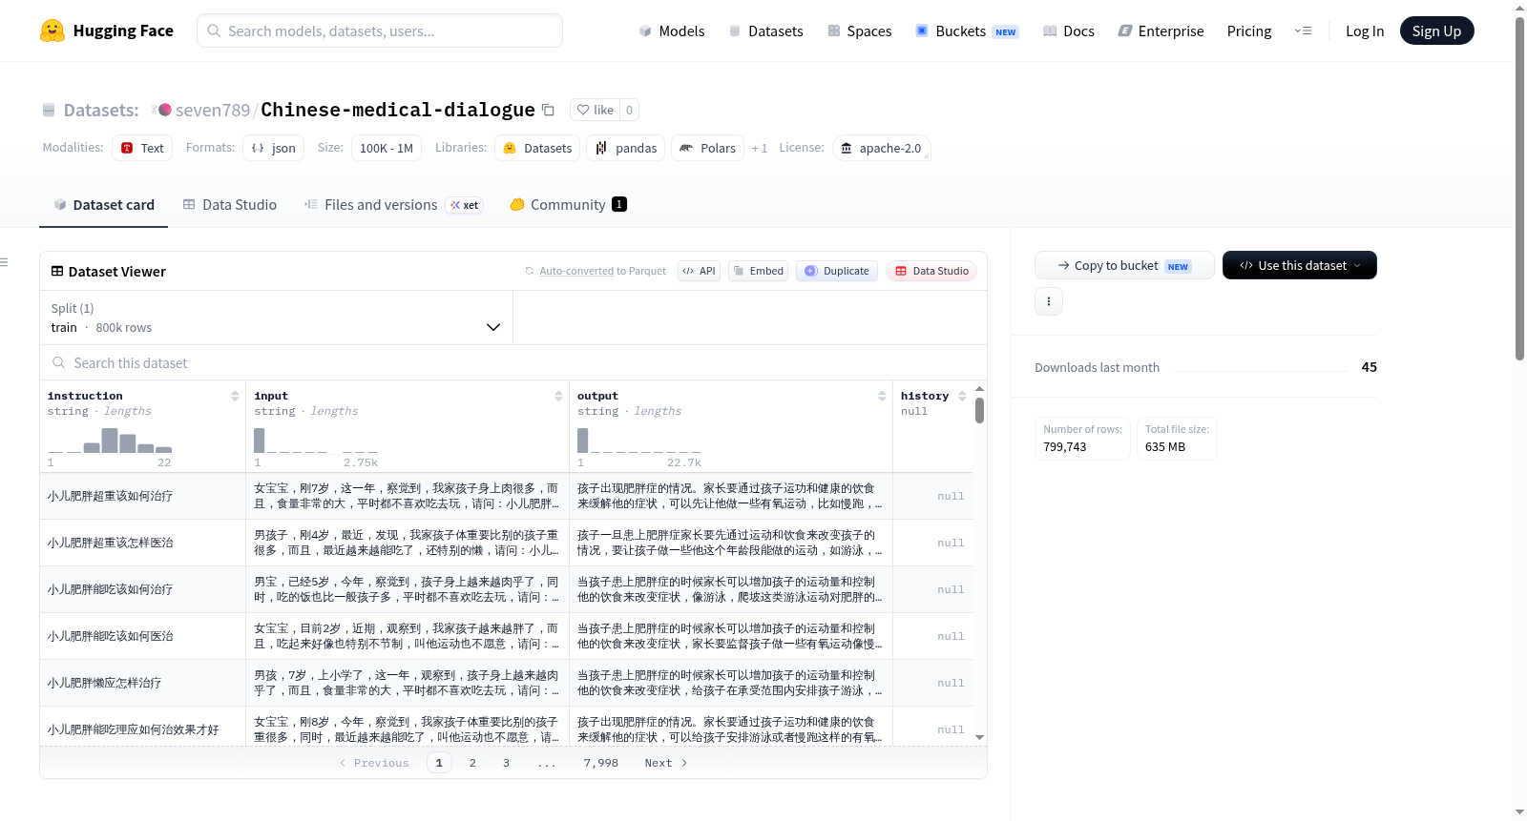Viewport: 1527px width, 821px height.
Task: Select the json format tag
Action: tap(273, 148)
